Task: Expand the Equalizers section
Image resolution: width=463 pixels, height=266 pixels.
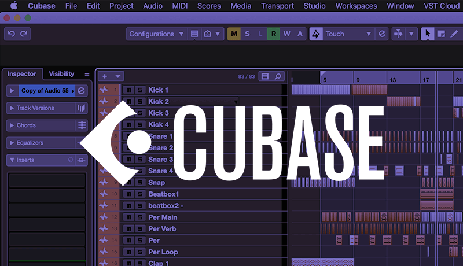Action: click(12, 143)
